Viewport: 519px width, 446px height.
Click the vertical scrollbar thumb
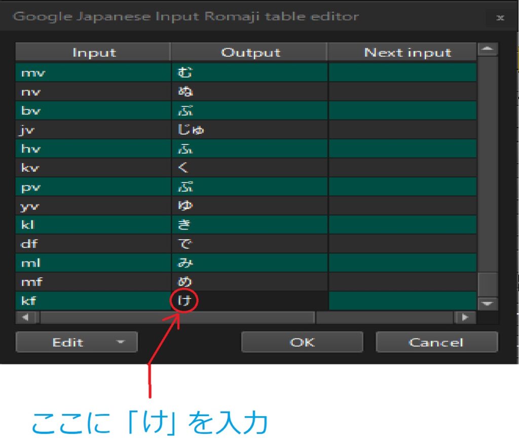point(488,284)
